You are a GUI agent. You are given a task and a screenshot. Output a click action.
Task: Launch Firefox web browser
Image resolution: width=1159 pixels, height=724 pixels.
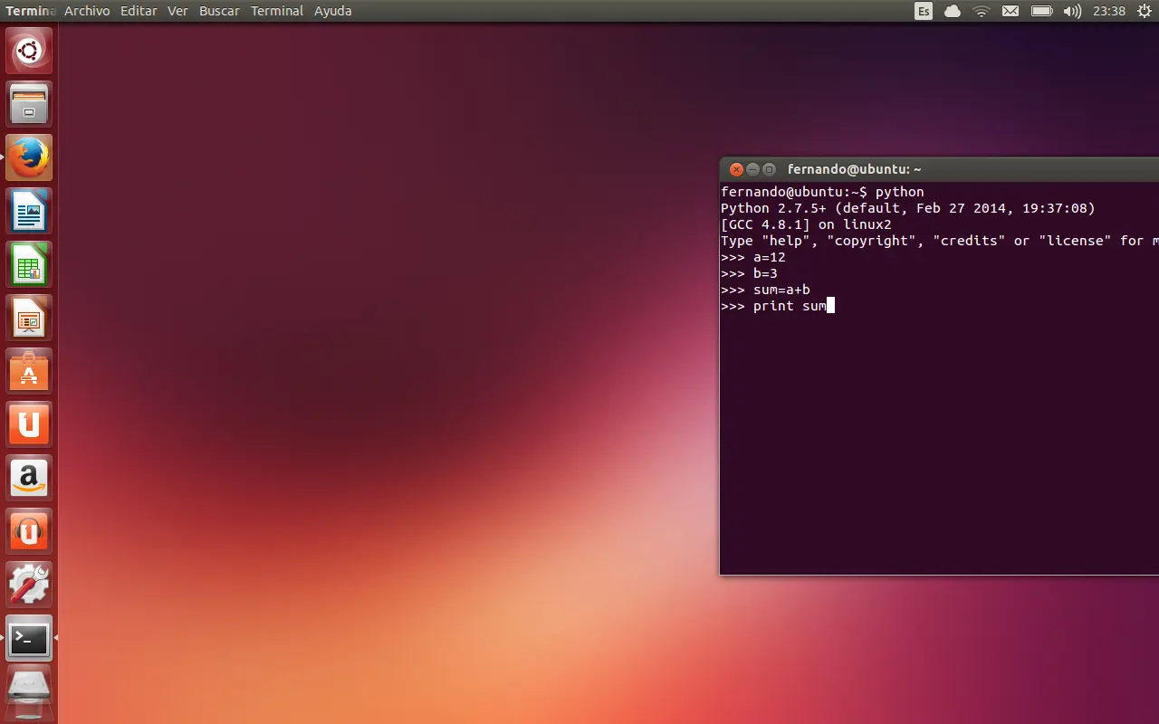[29, 157]
